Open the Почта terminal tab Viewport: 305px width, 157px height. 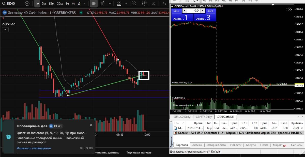tap(264, 145)
